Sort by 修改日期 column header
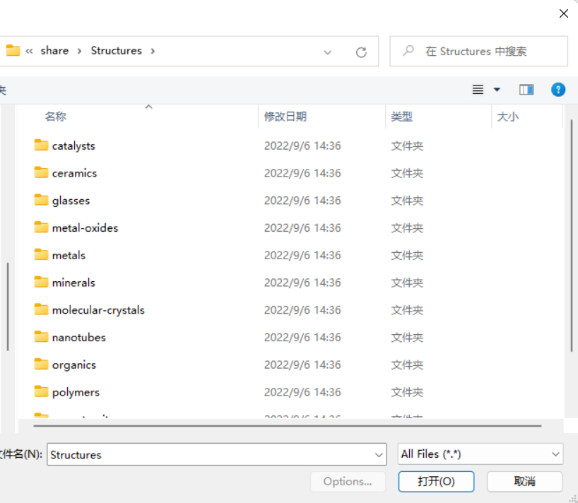 click(285, 117)
